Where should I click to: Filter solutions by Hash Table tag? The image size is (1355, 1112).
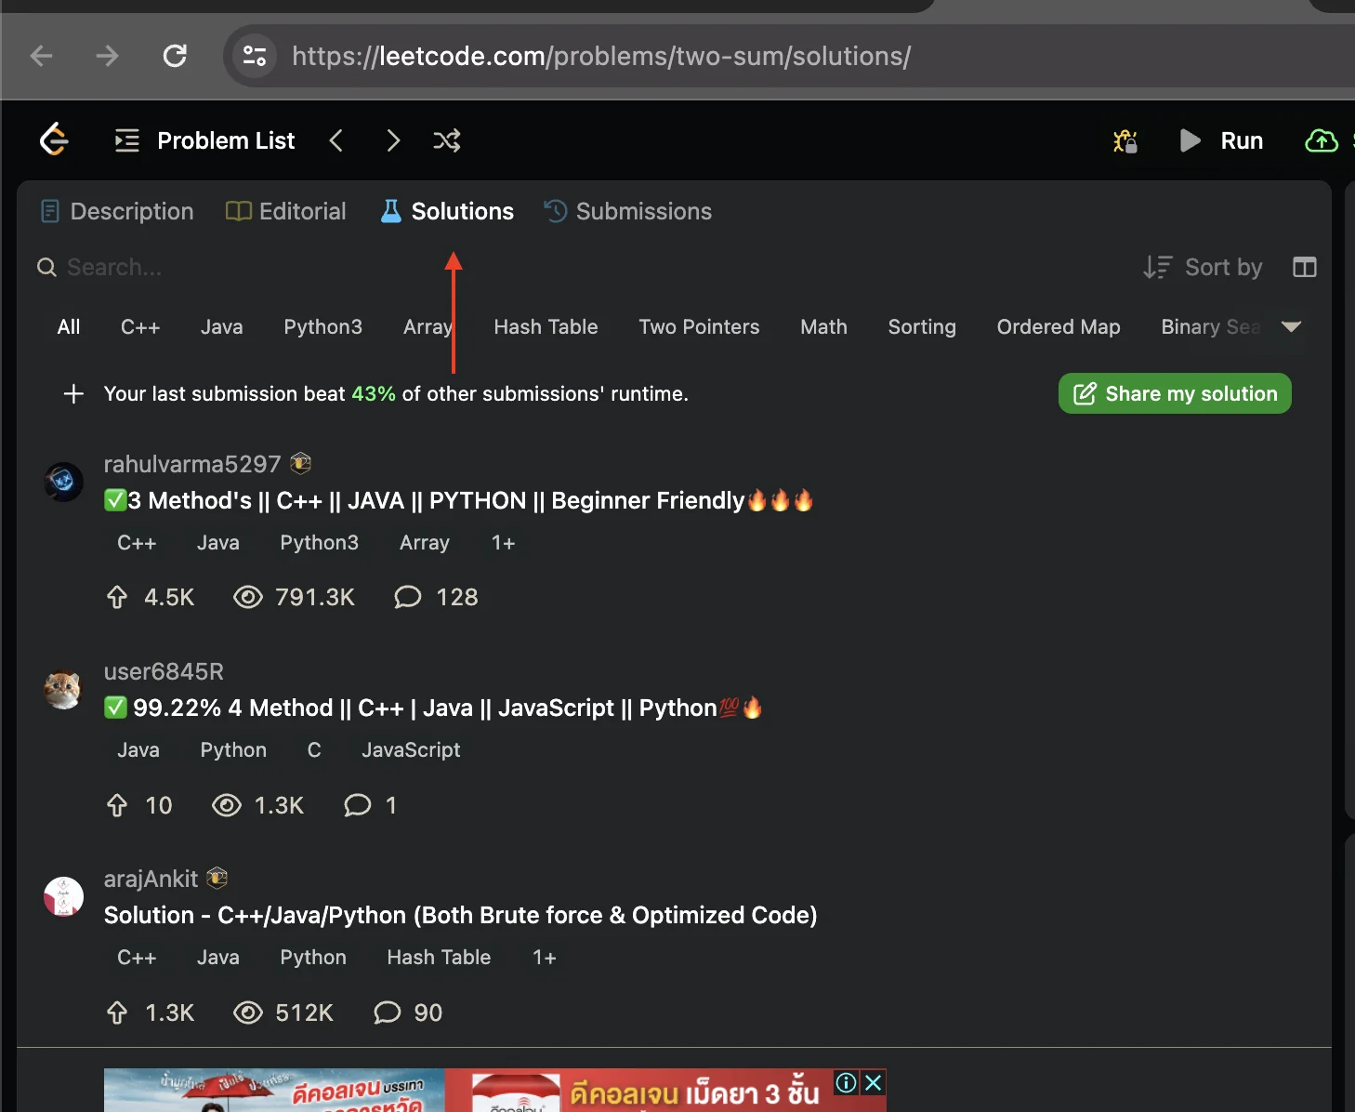tap(546, 327)
